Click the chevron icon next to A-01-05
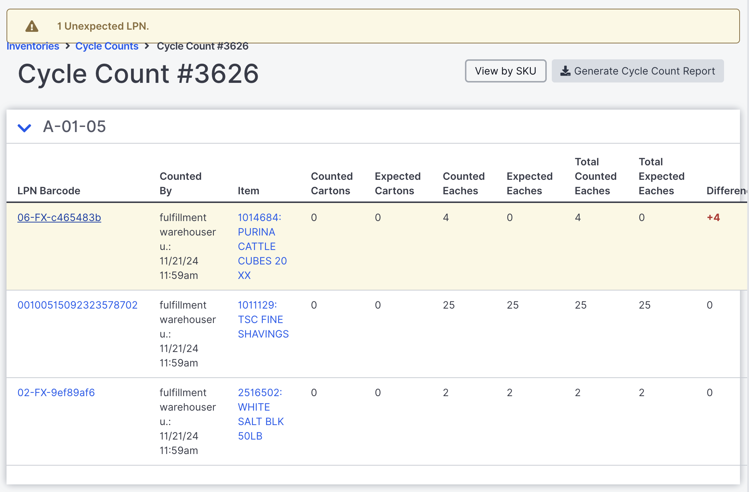Viewport: 749px width, 492px height. pos(24,127)
